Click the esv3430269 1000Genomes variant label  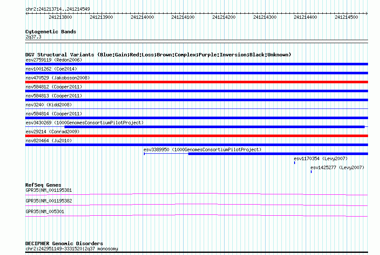[x=85, y=123]
